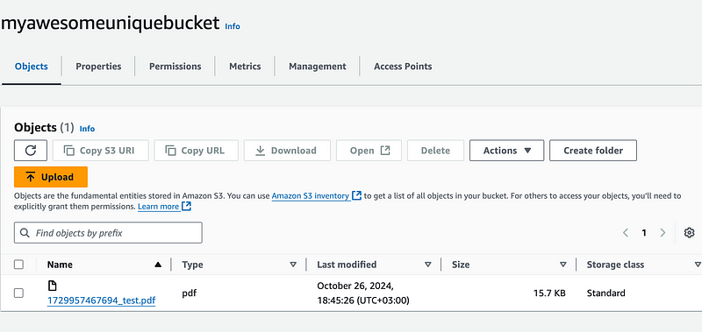Click the file icon above 1729957467694_test.pdf
Image resolution: width=702 pixels, height=332 pixels.
tap(53, 286)
